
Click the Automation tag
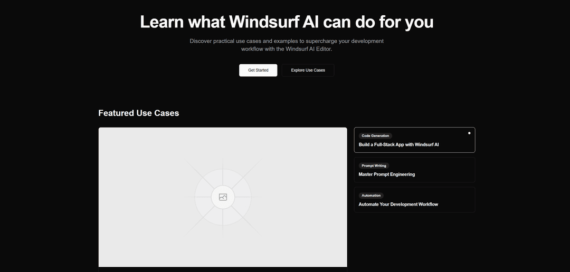[x=371, y=196]
